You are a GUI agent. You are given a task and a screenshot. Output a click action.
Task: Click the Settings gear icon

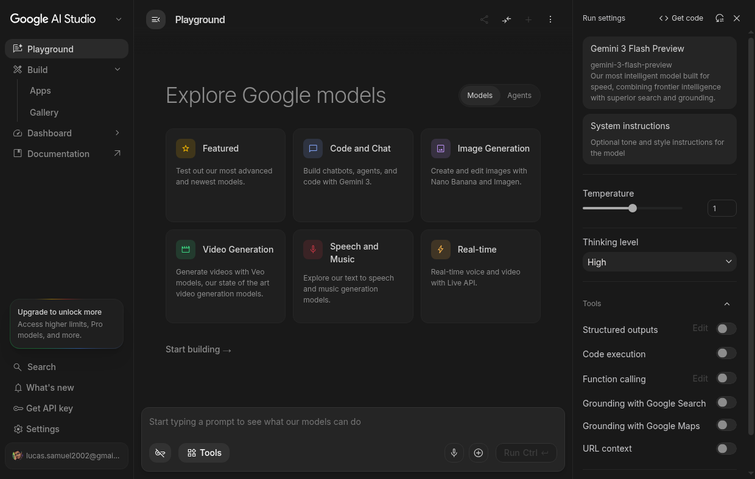[18, 429]
